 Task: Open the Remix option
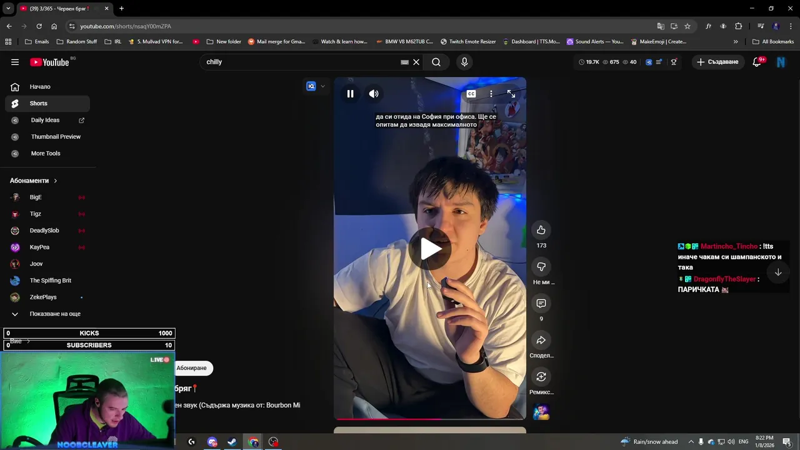541,377
